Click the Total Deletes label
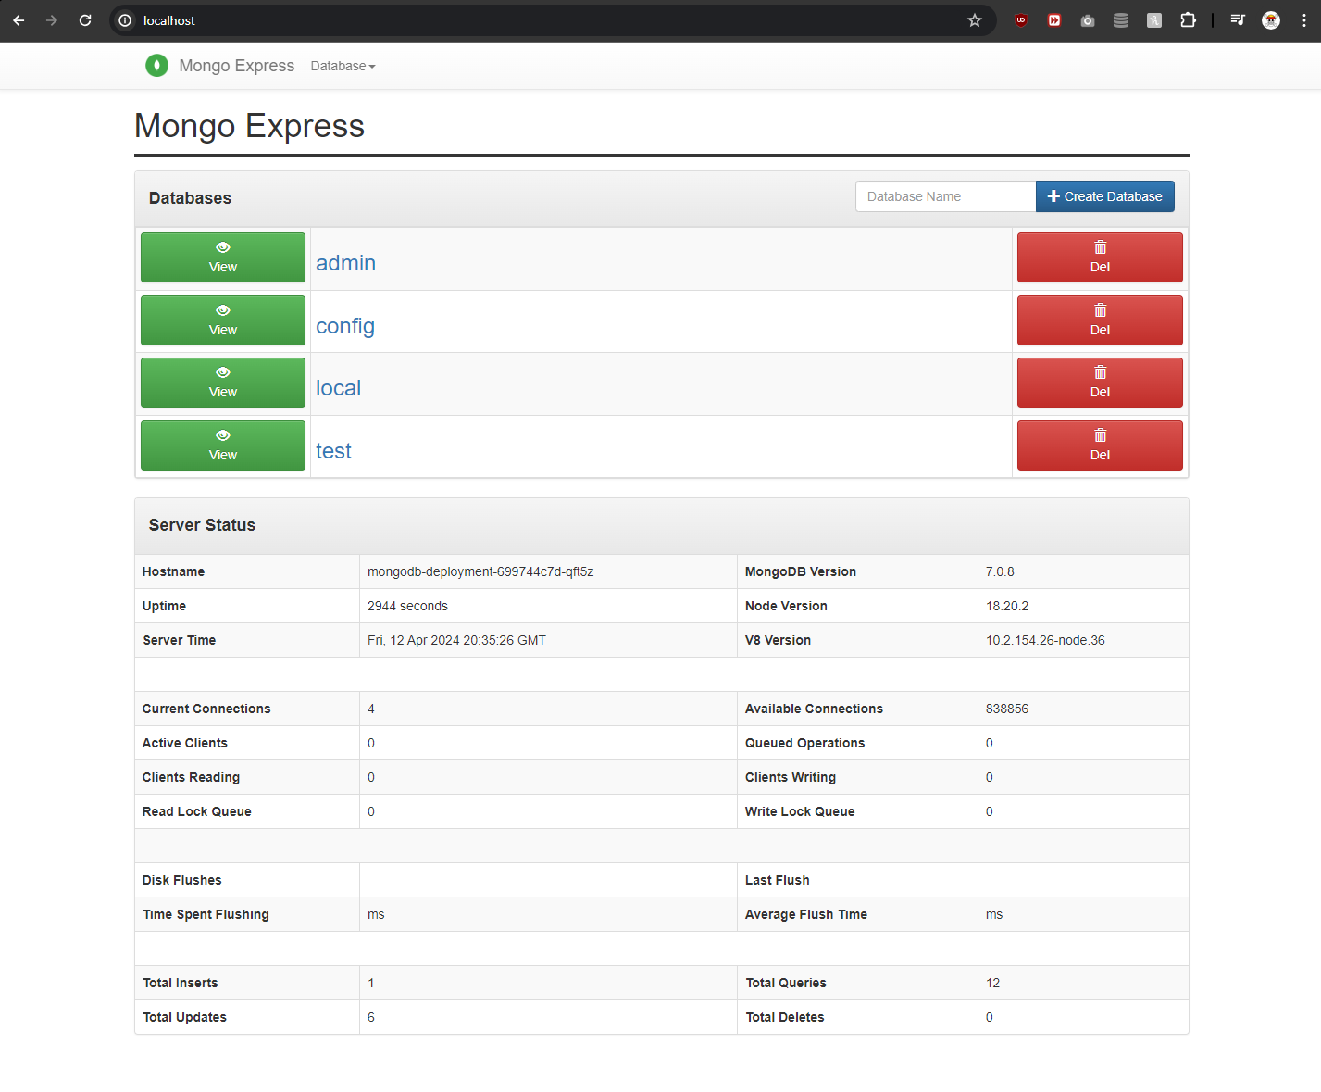This screenshot has width=1321, height=1092. click(785, 1017)
